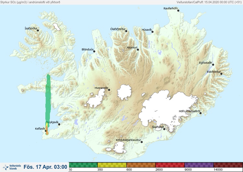Click the round Hofsjökull glacier east of Hveravellir

coord(124,92)
